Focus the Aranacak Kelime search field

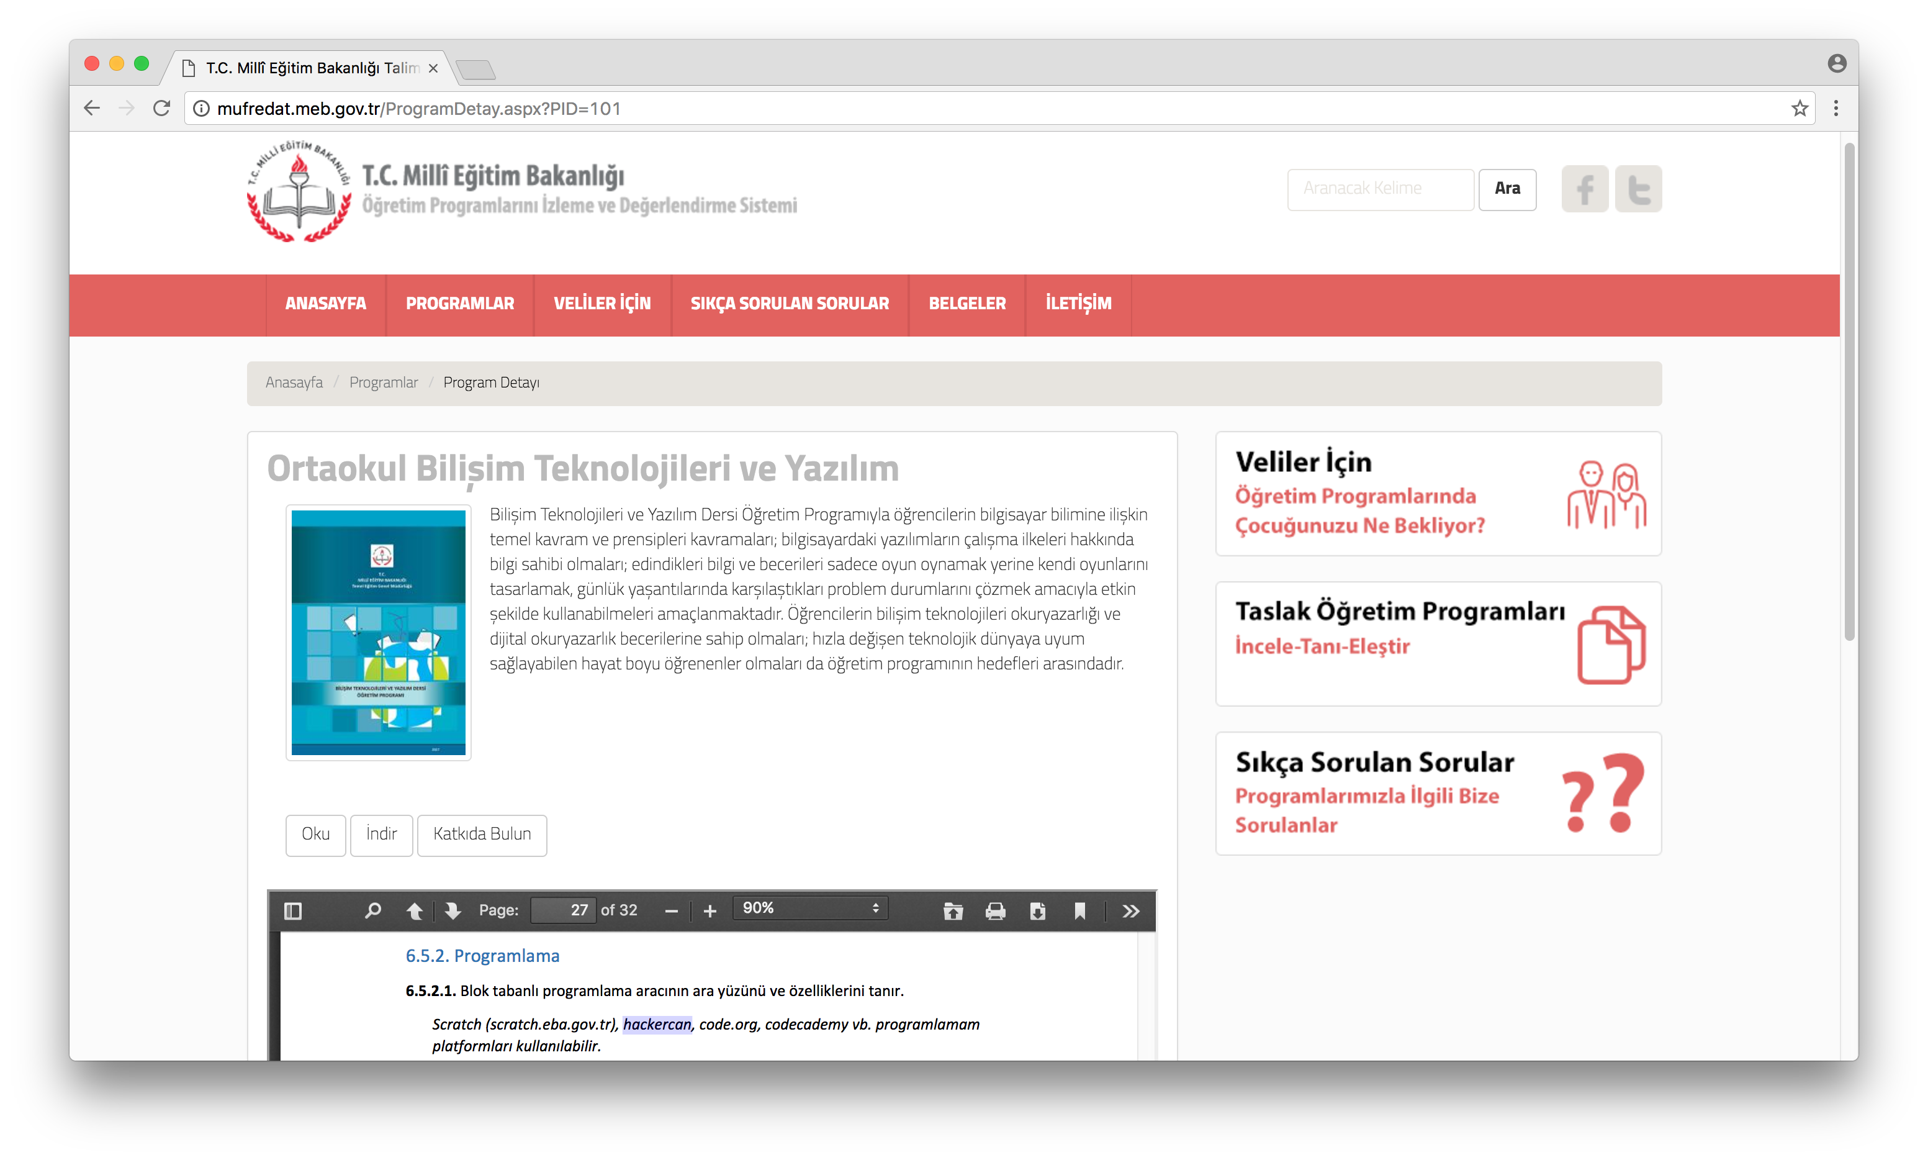click(1381, 188)
